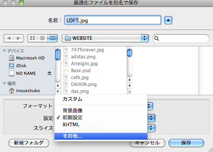Click the back navigation arrow button

8,38
